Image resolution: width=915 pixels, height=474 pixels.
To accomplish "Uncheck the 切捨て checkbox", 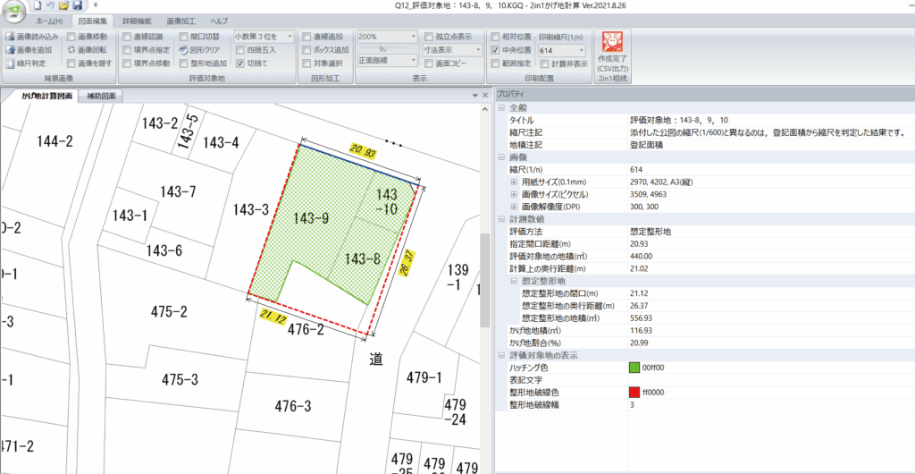I will [239, 63].
